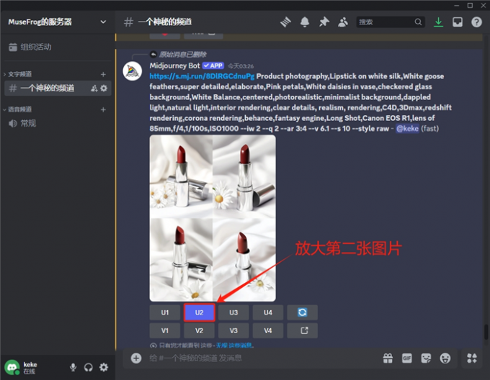The width and height of the screenshot is (490, 380).
Task: Toggle the member list icon
Action: tap(343, 22)
